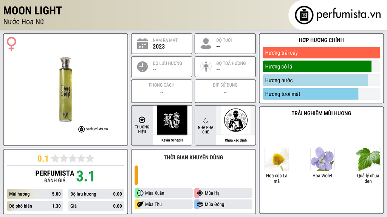Click the pink female gender symbol

(11, 44)
